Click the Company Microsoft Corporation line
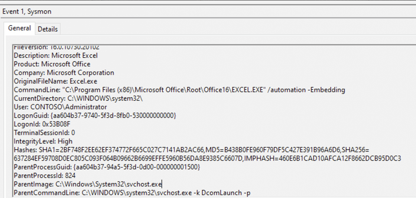Image resolution: width=416 pixels, height=198 pixels. [64, 73]
